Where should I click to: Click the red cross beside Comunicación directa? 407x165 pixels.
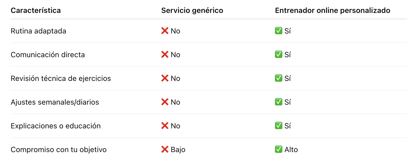point(165,55)
